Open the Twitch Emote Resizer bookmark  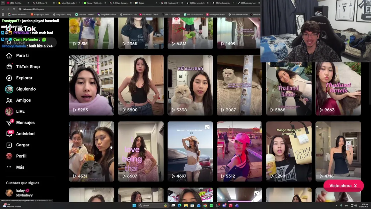click(x=238, y=15)
